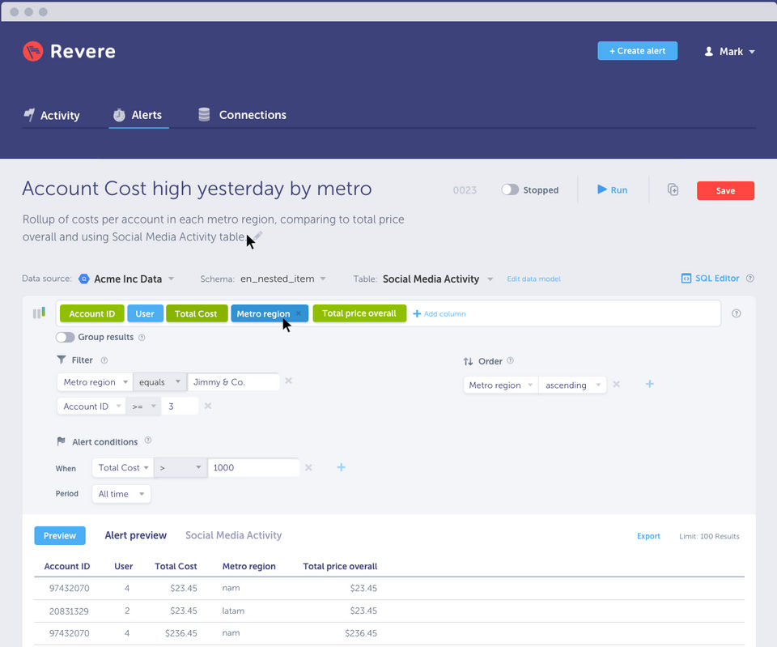This screenshot has width=777, height=647.
Task: Add another alert condition with the plus icon
Action: click(x=341, y=467)
